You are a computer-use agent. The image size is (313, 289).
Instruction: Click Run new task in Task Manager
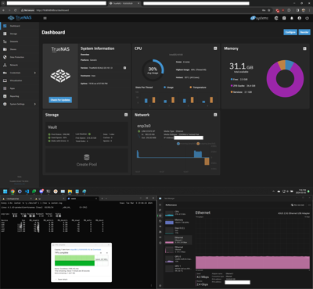pyautogui.click(x=297, y=205)
